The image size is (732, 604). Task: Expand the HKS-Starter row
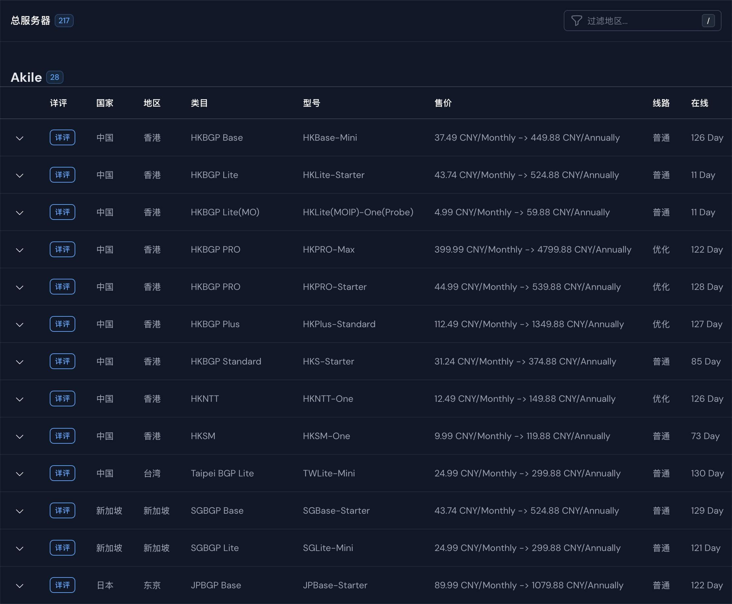pos(20,362)
